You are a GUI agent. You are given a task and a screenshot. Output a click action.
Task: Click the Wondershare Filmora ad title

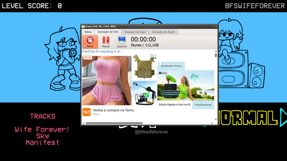(171, 66)
